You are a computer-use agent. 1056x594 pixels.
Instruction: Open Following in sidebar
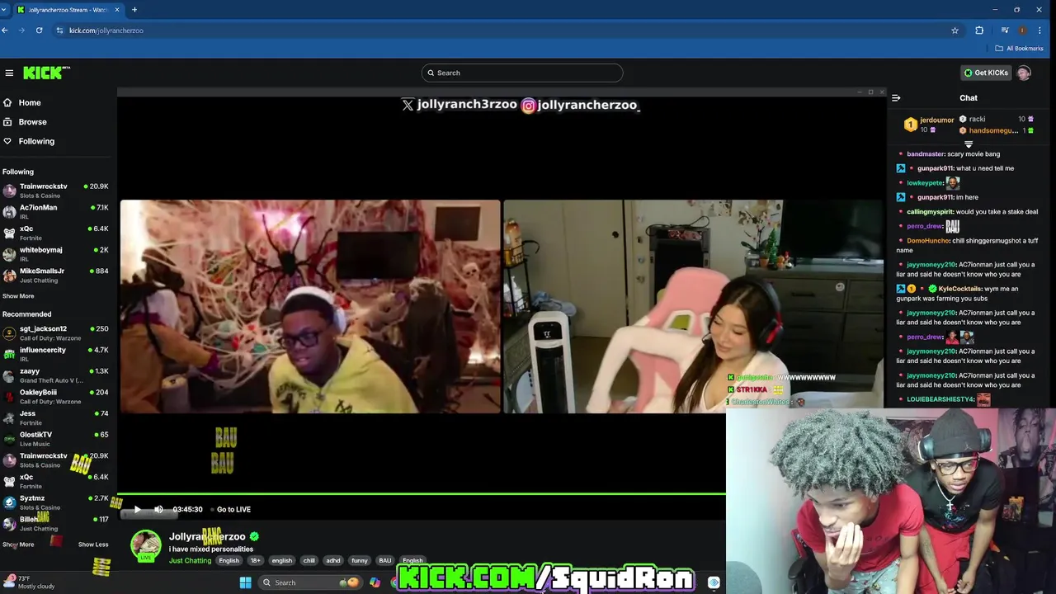(36, 141)
